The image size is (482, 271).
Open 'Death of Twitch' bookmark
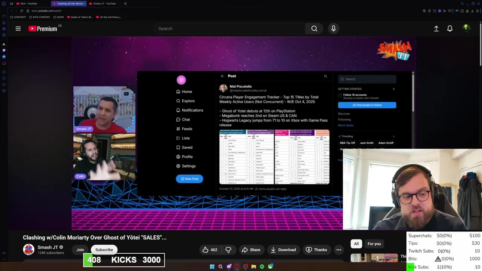coord(80,17)
